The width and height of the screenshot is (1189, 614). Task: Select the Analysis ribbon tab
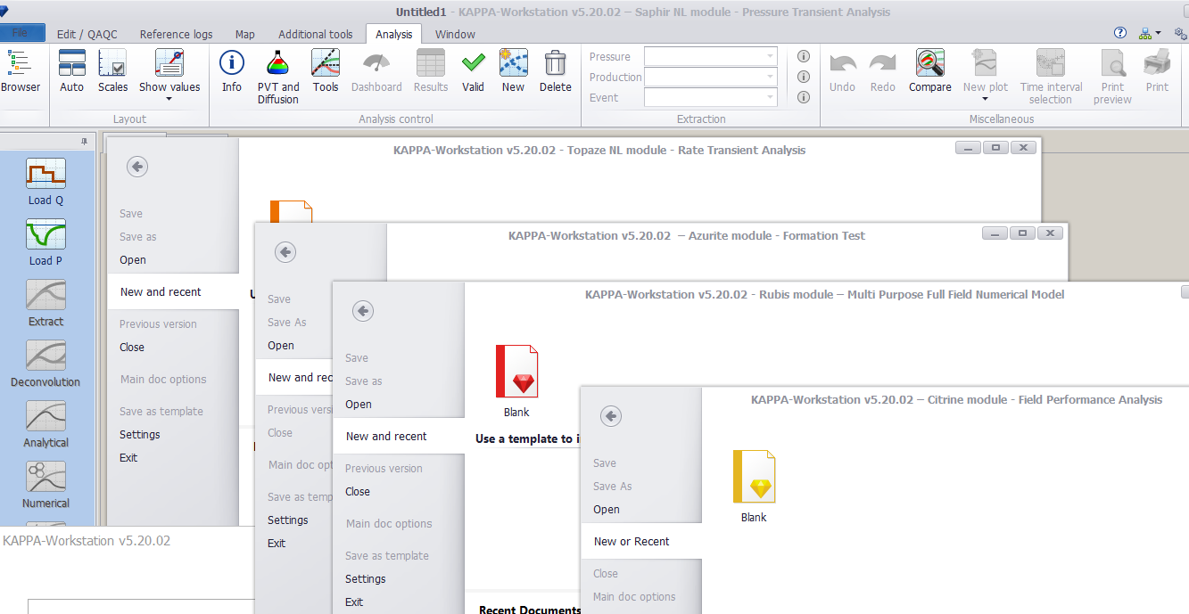coord(394,34)
